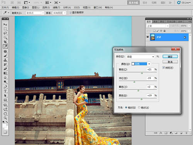Select the Rectangle shape tool
Screen dimensions: 193x145
(5, 100)
